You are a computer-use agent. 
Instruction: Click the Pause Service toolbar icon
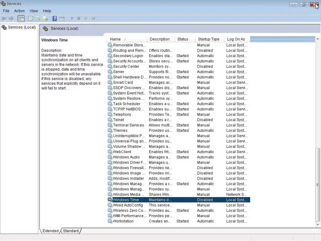click(86, 19)
